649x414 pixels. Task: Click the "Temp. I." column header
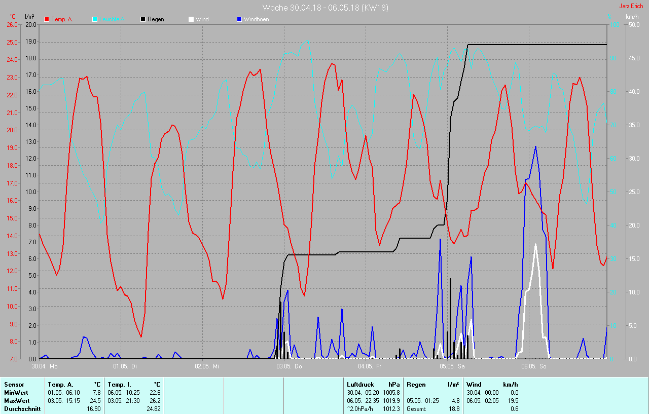click(119, 385)
